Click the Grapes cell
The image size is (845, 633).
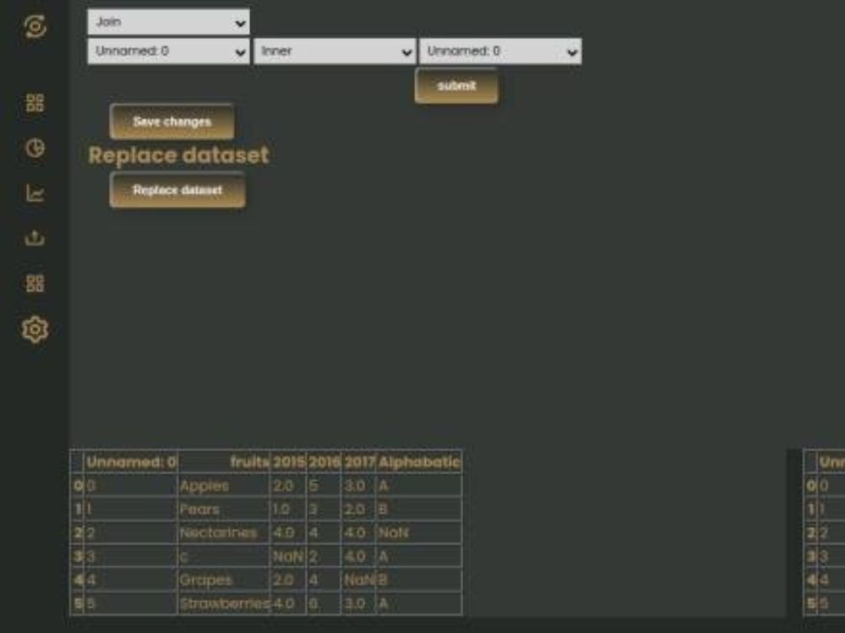(224, 580)
